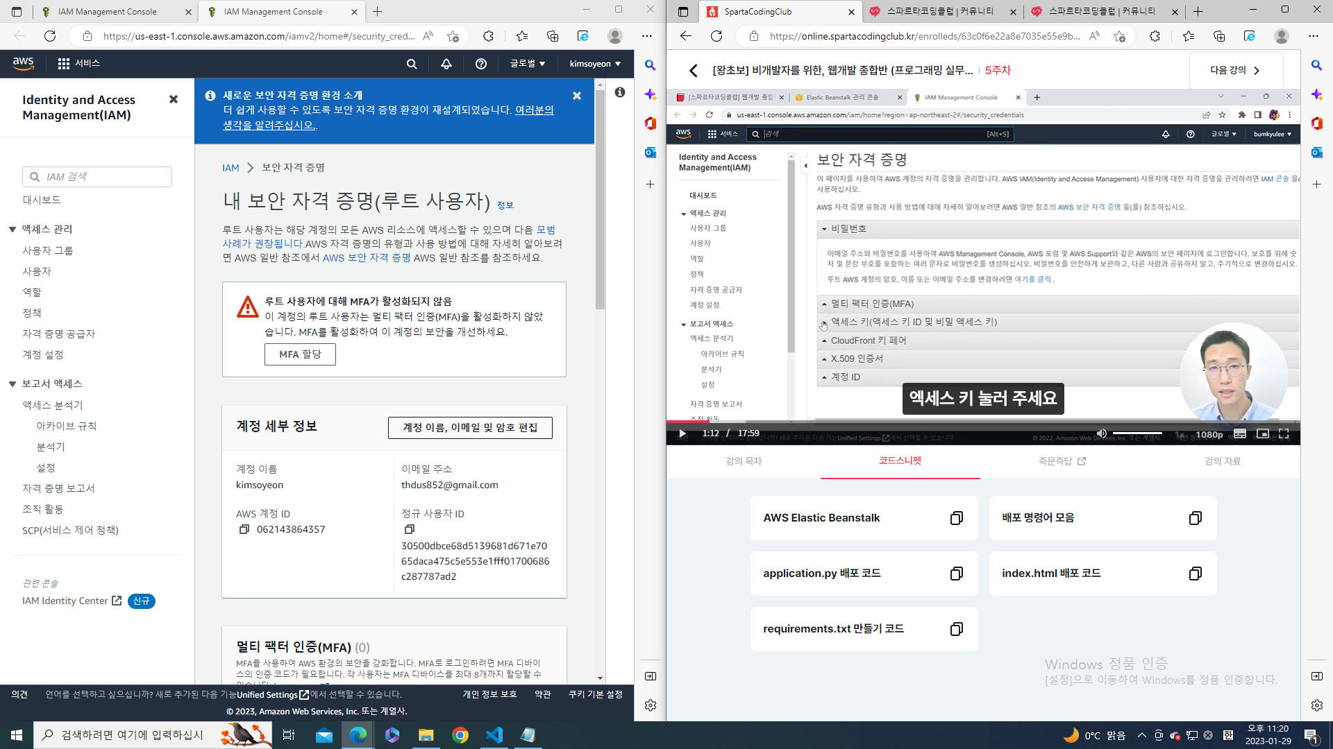Open IAM Identity Center link
This screenshot has width=1333, height=749.
click(x=72, y=601)
